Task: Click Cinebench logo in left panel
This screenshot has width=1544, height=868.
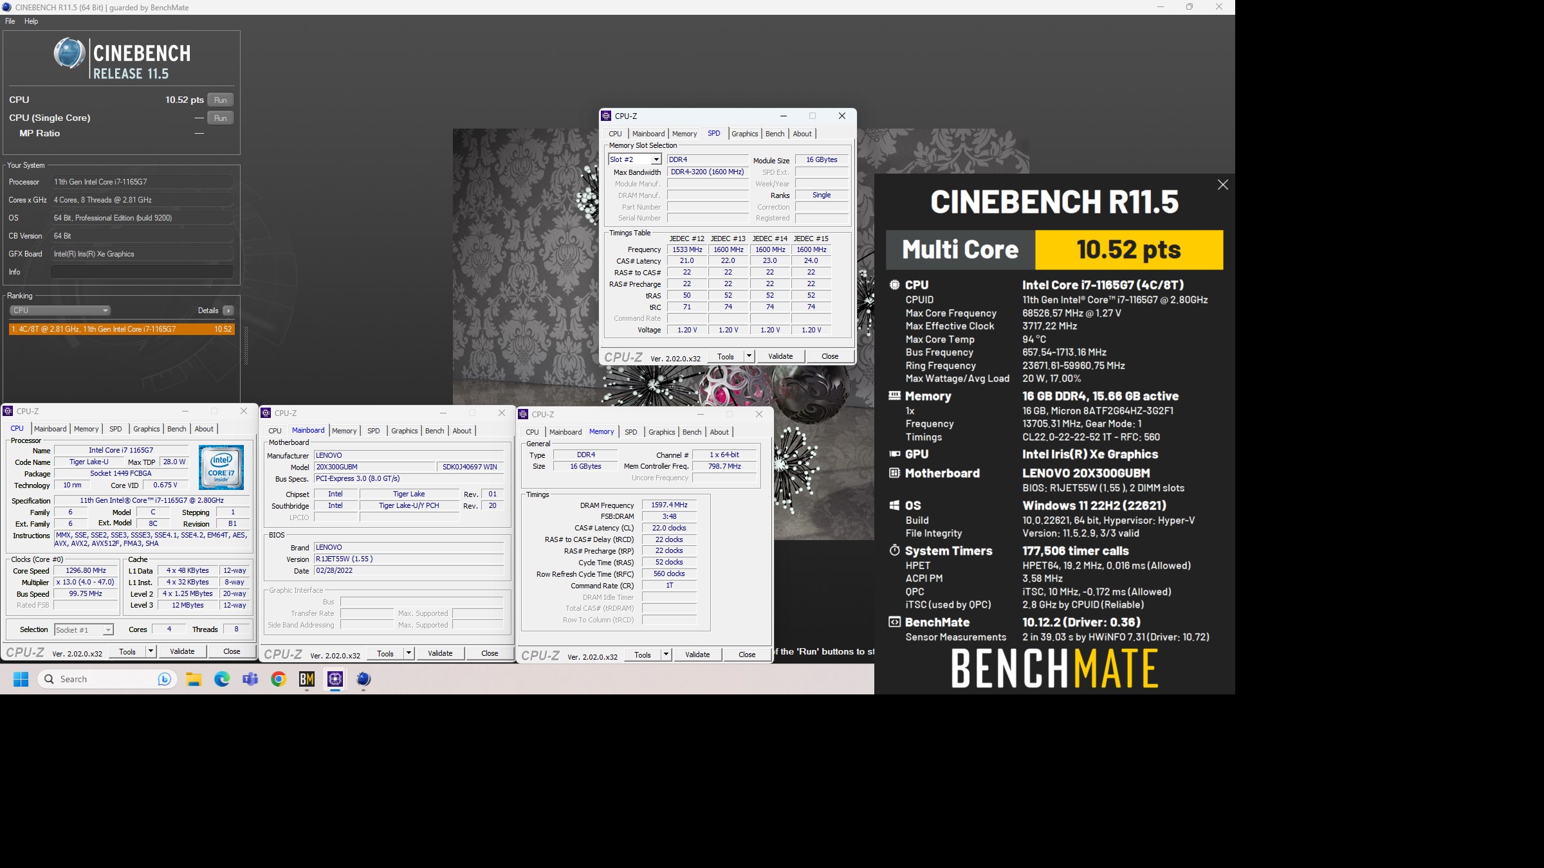Action: point(122,59)
